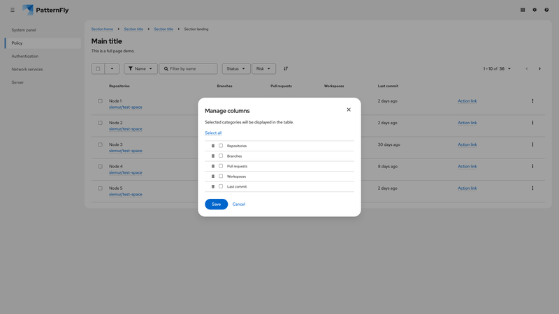Select the Node 3 row checkbox

tap(100, 144)
